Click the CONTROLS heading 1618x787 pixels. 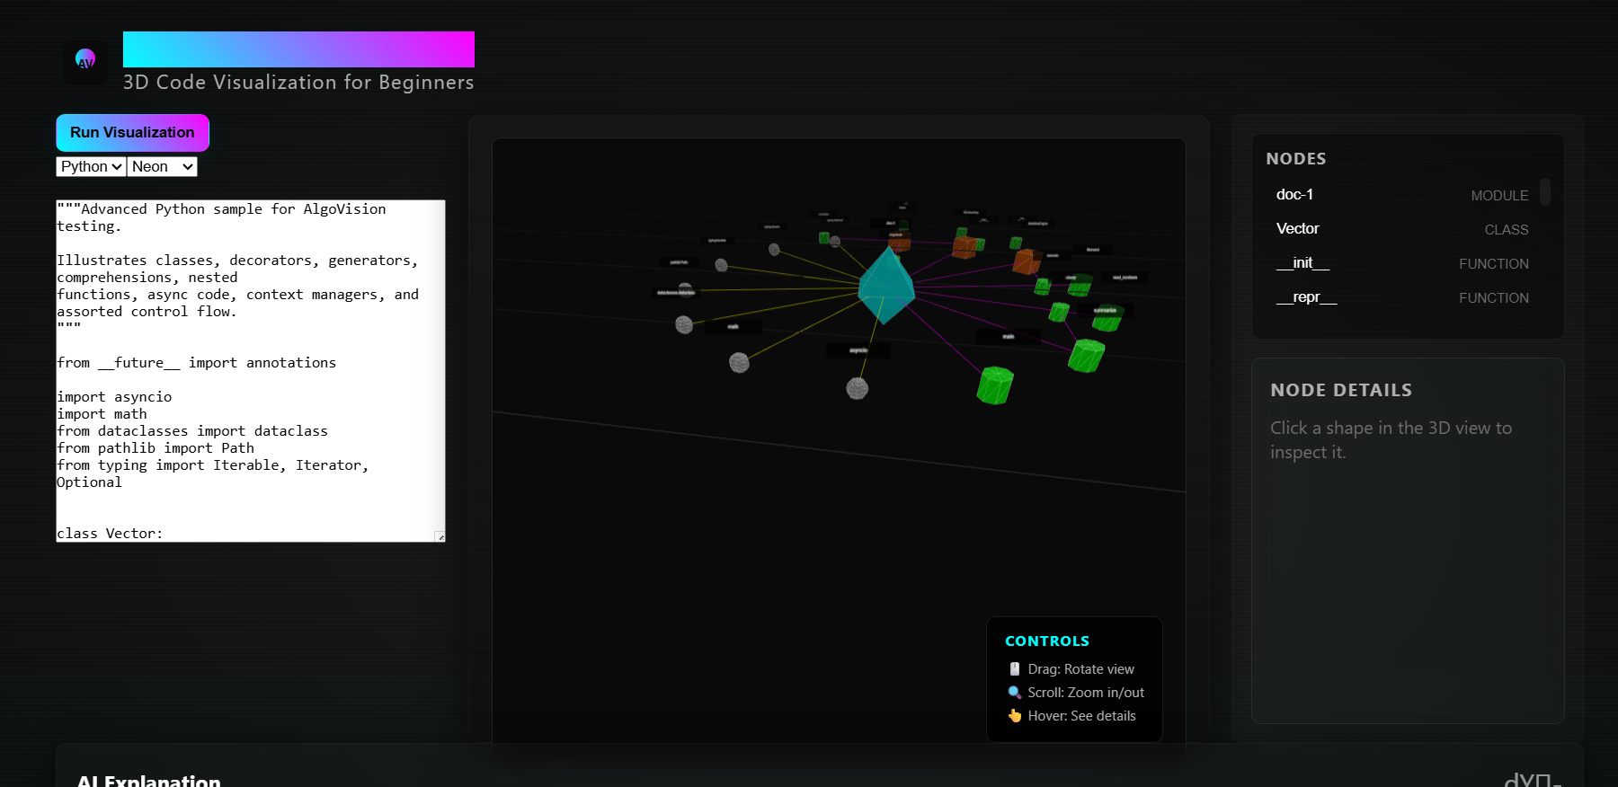[x=1047, y=641]
